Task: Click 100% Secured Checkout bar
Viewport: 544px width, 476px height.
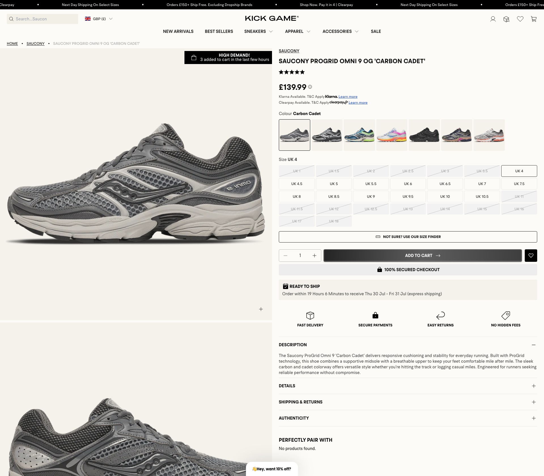Action: coord(408,270)
